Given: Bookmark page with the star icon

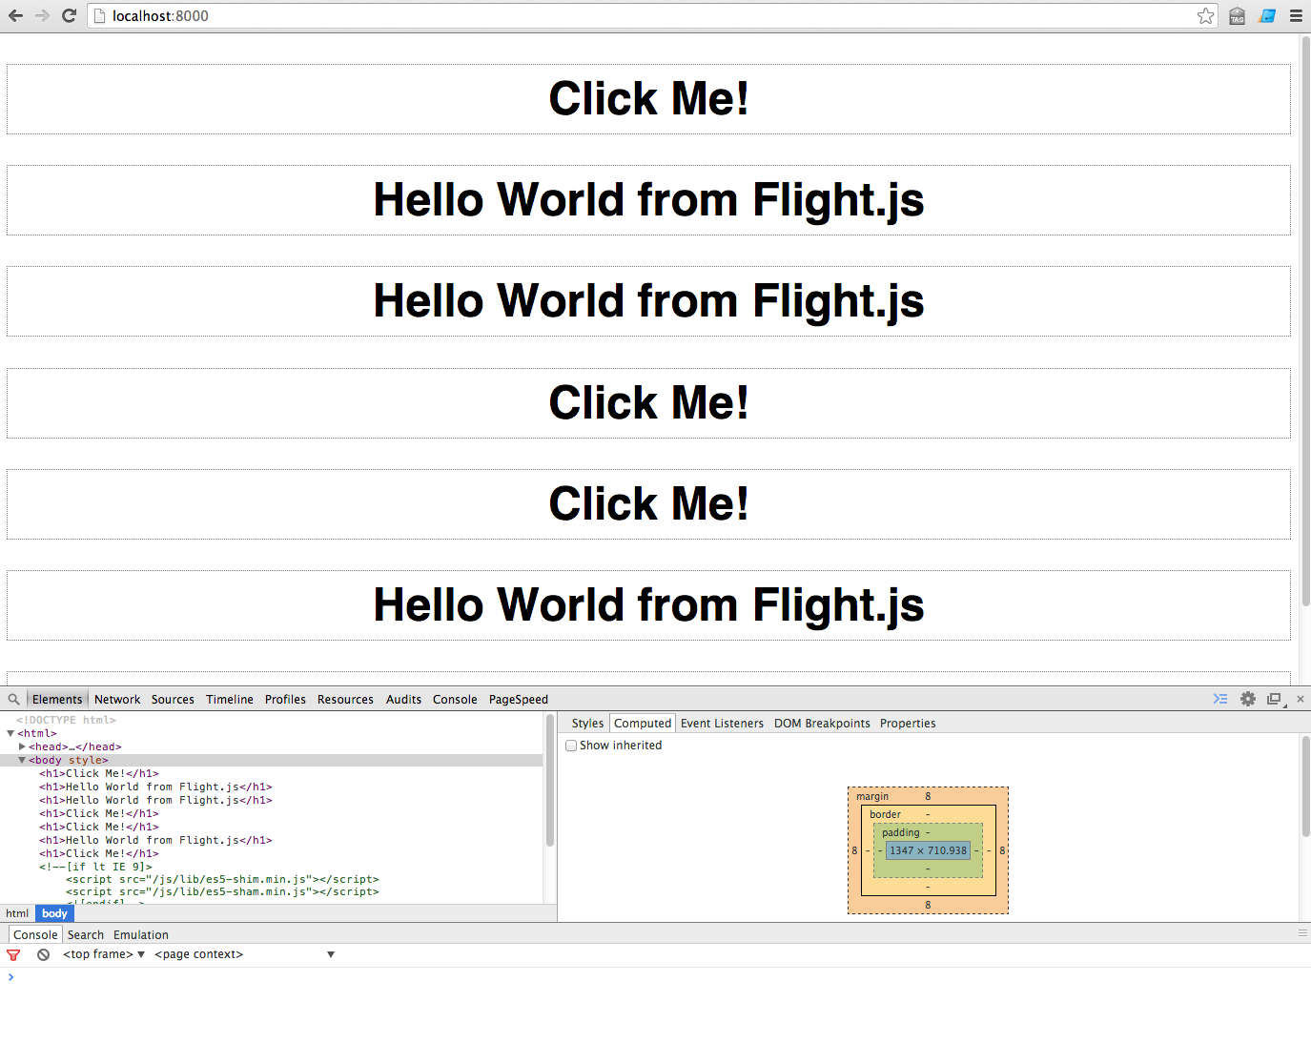Looking at the screenshot, I should tap(1206, 15).
